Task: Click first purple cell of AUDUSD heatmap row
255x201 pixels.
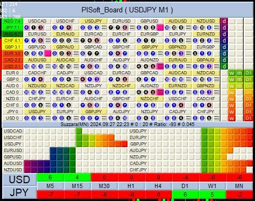Action: coord(27,163)
